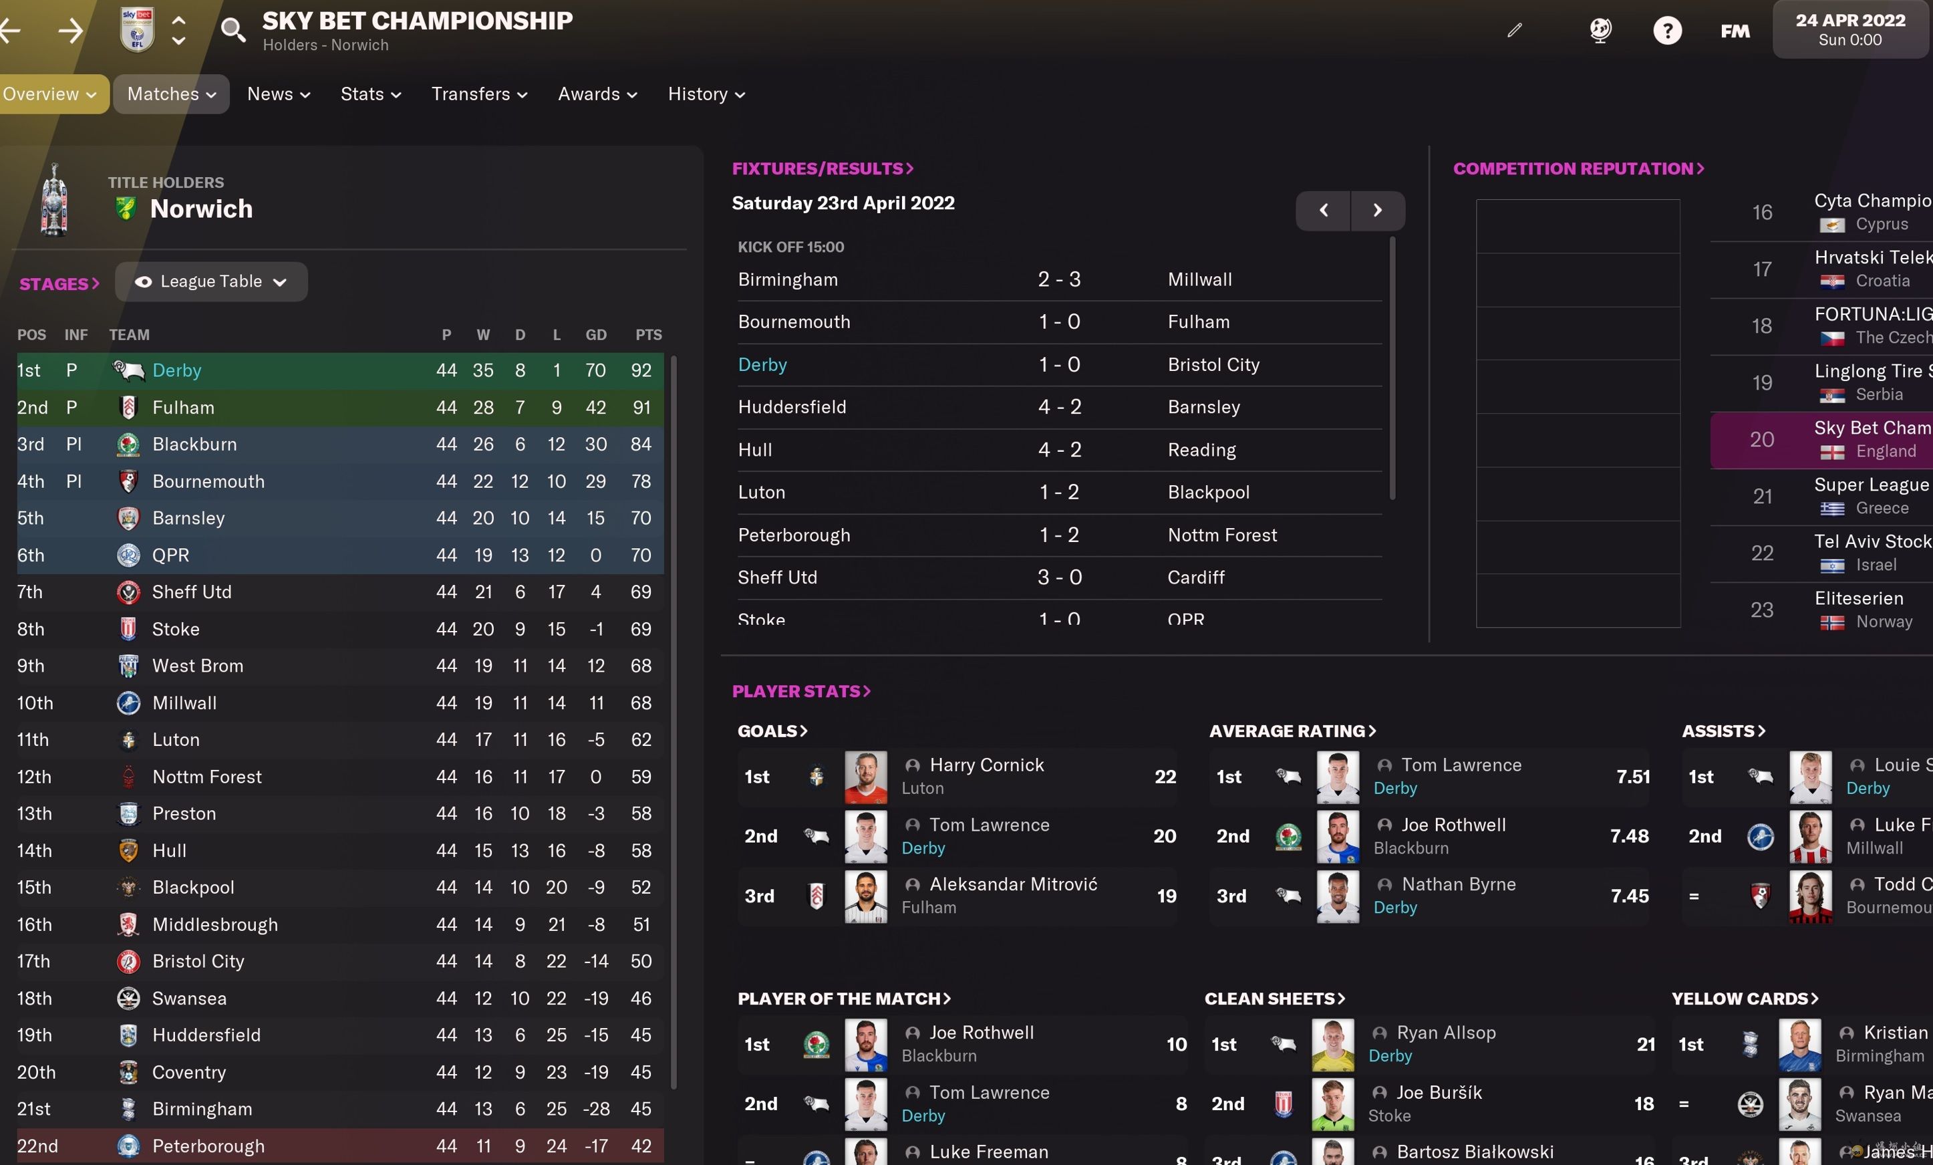Open the FM menu logo
The image size is (1933, 1165).
(1735, 31)
